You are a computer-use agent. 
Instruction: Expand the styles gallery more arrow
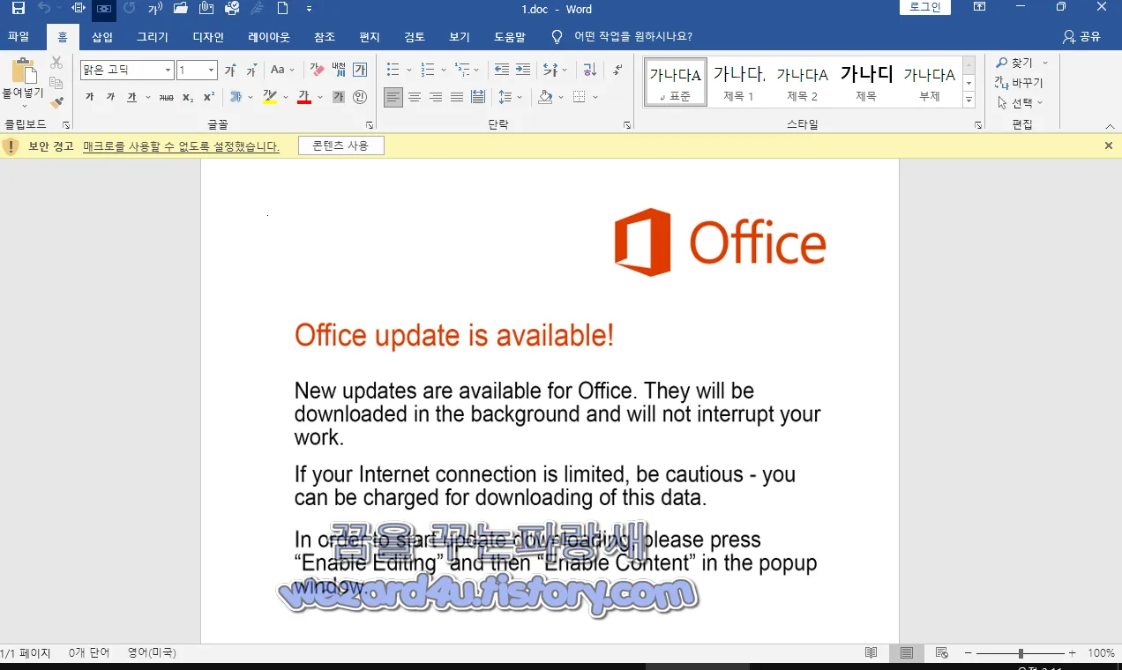pyautogui.click(x=969, y=101)
